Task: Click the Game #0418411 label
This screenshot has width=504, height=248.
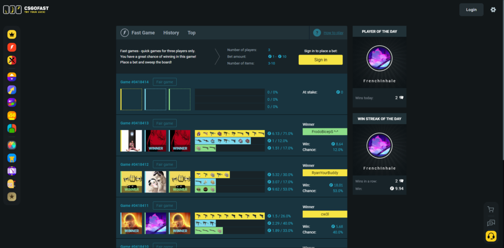Action: [x=134, y=206]
